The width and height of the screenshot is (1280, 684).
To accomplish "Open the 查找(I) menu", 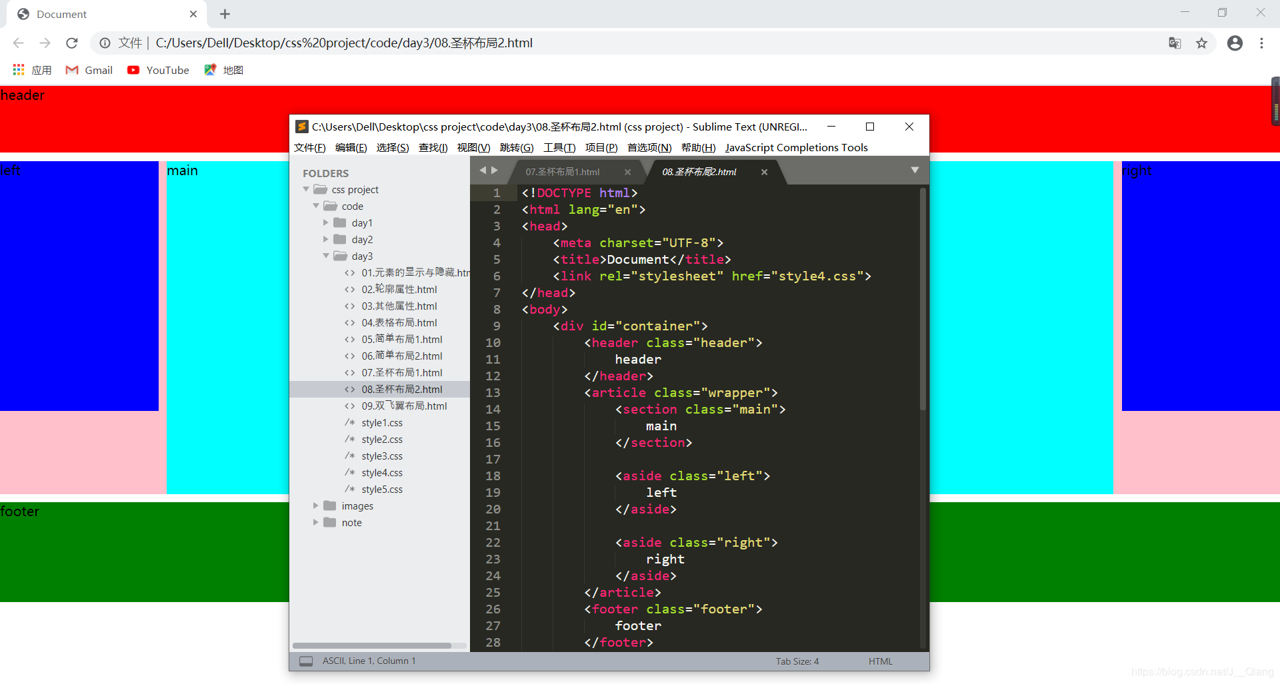I will click(433, 148).
